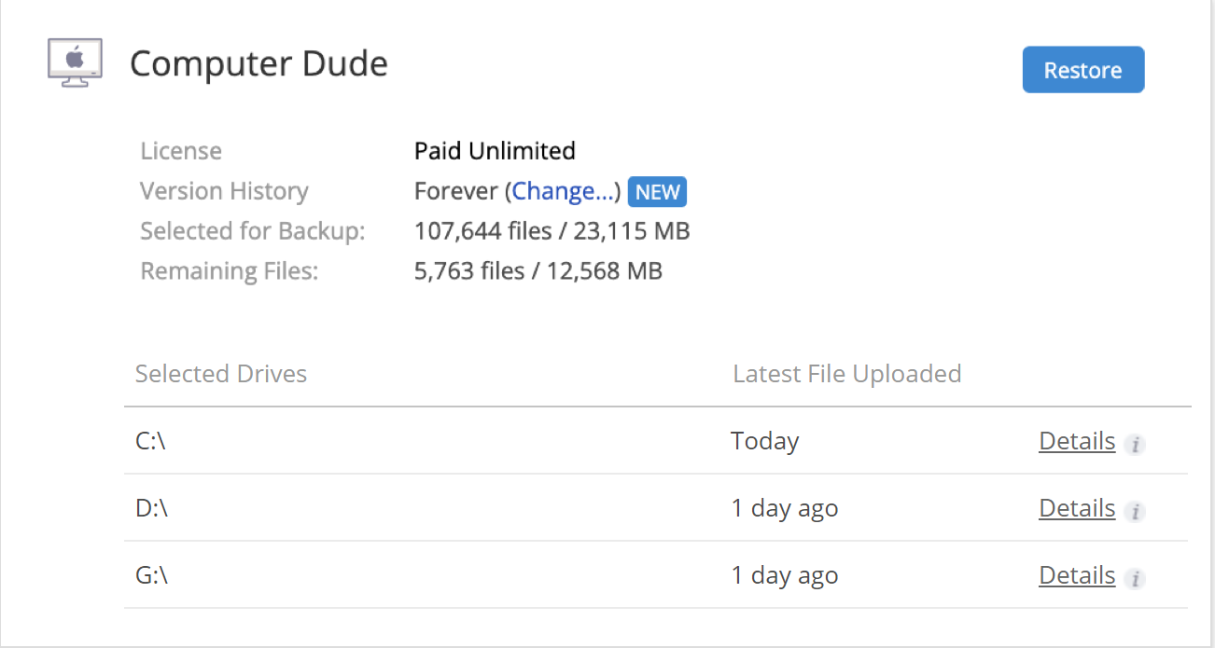Click the C:\ drive name
Image resolution: width=1215 pixels, height=648 pixels.
tap(150, 441)
